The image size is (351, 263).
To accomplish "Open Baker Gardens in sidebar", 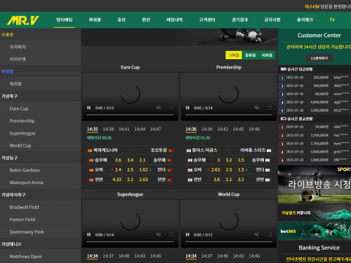I will point(25,170).
